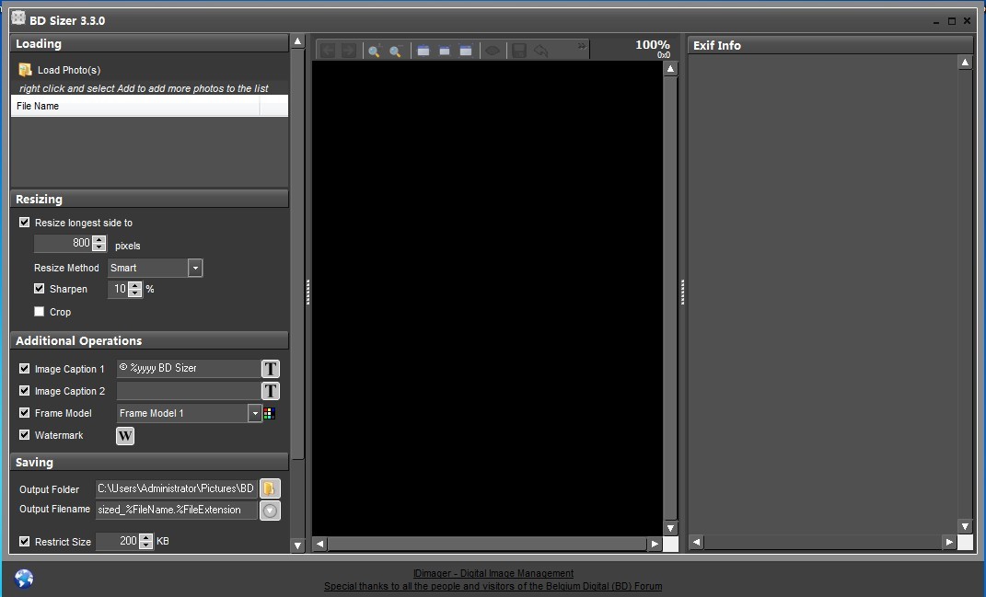
Task: Open the IDimager Digital Image Management link
Action: pos(493,573)
